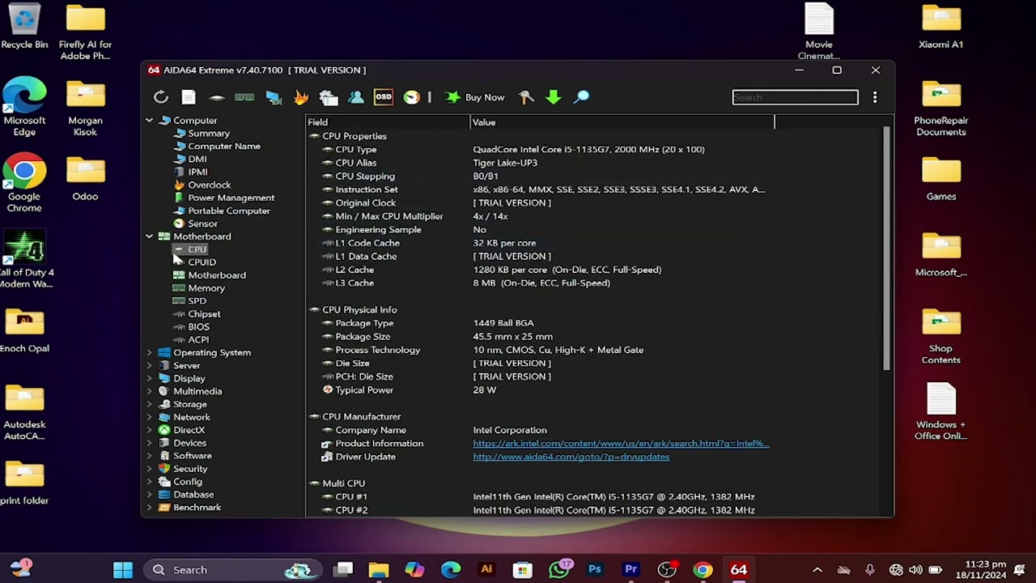
Task: Open the Xiaomi A1 desktop folder
Action: tap(940, 27)
